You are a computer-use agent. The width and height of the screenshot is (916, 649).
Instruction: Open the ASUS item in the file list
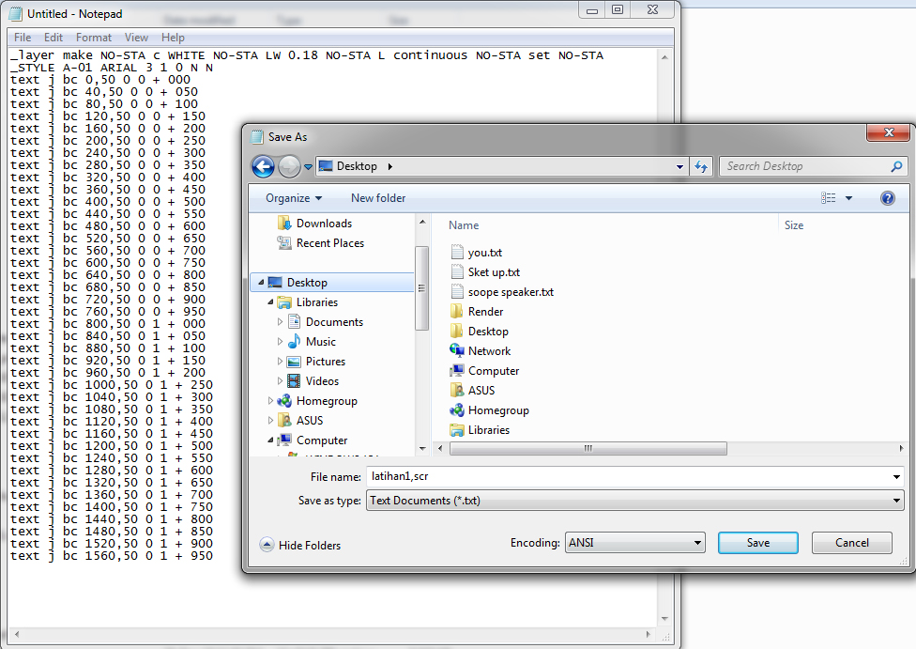(480, 390)
